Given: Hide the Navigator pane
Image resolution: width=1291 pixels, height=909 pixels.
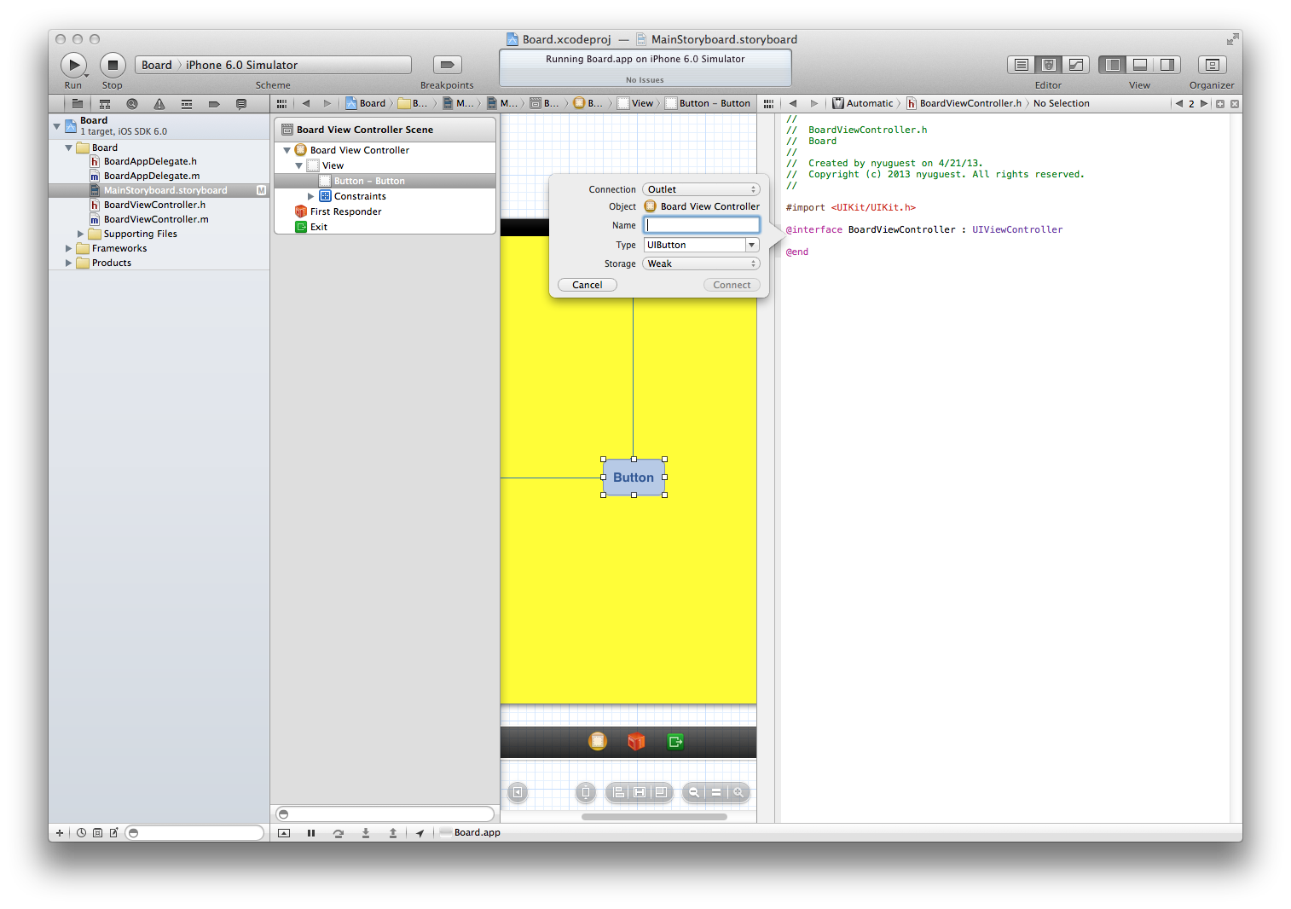Looking at the screenshot, I should [x=1112, y=65].
